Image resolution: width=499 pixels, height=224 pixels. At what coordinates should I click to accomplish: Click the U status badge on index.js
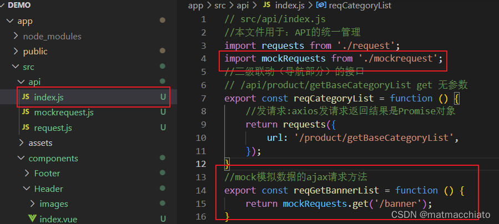(x=163, y=97)
